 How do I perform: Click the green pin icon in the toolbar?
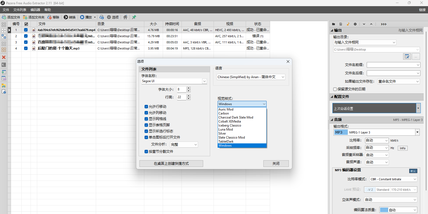pos(134,17)
